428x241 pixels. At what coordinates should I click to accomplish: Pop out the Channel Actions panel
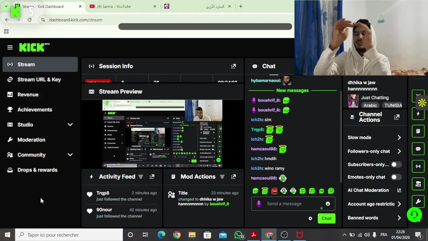point(397,117)
